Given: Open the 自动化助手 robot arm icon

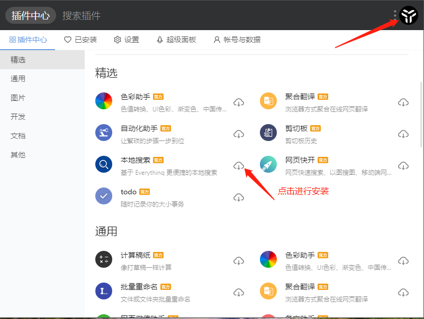Looking at the screenshot, I should (104, 133).
